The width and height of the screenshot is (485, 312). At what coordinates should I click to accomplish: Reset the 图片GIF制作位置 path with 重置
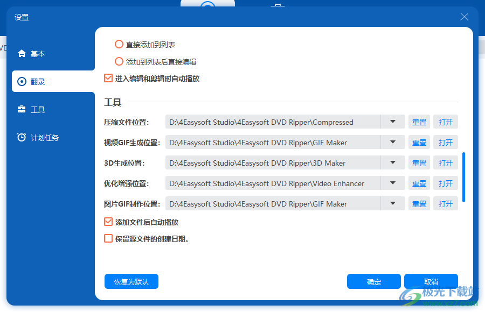point(419,203)
